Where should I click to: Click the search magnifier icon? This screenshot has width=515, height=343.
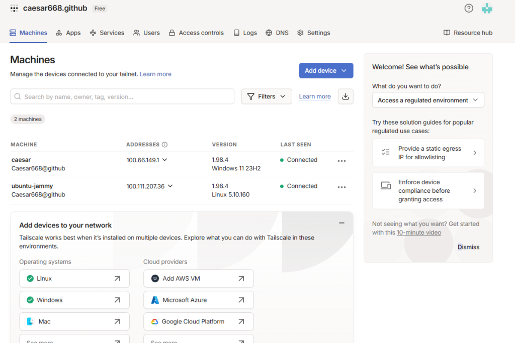pyautogui.click(x=18, y=96)
